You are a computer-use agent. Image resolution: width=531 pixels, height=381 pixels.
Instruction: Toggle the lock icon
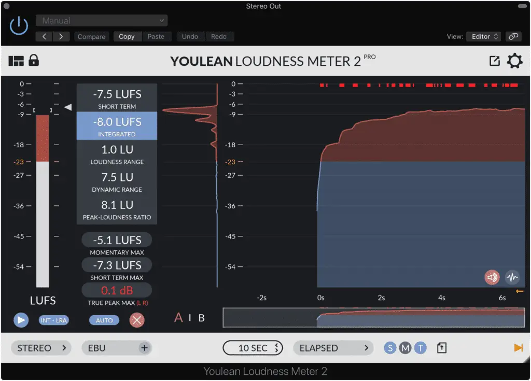[34, 60]
